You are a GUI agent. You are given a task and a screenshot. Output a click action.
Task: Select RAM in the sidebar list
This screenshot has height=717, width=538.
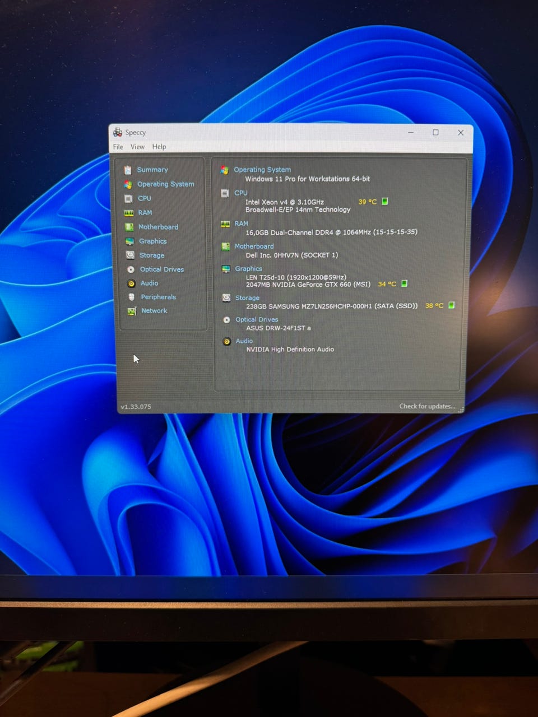tap(145, 213)
